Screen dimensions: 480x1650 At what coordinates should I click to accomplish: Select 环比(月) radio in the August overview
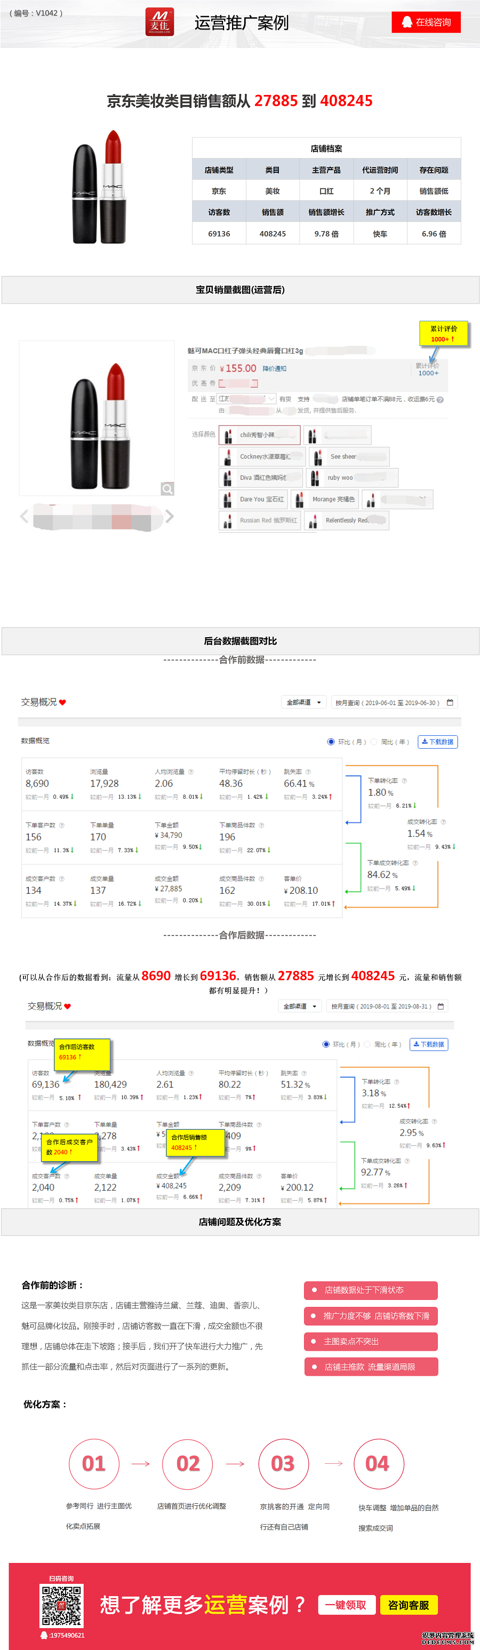point(326,1044)
